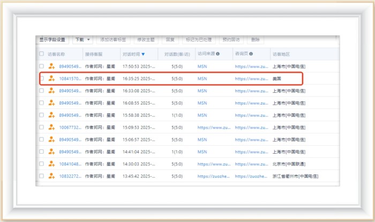This screenshot has height=222, width=375.
Task: Open the 下载 dropdown menu
Action: 82,39
